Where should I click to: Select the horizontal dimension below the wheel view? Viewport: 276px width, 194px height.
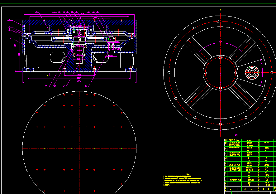pyautogui.click(x=236, y=135)
